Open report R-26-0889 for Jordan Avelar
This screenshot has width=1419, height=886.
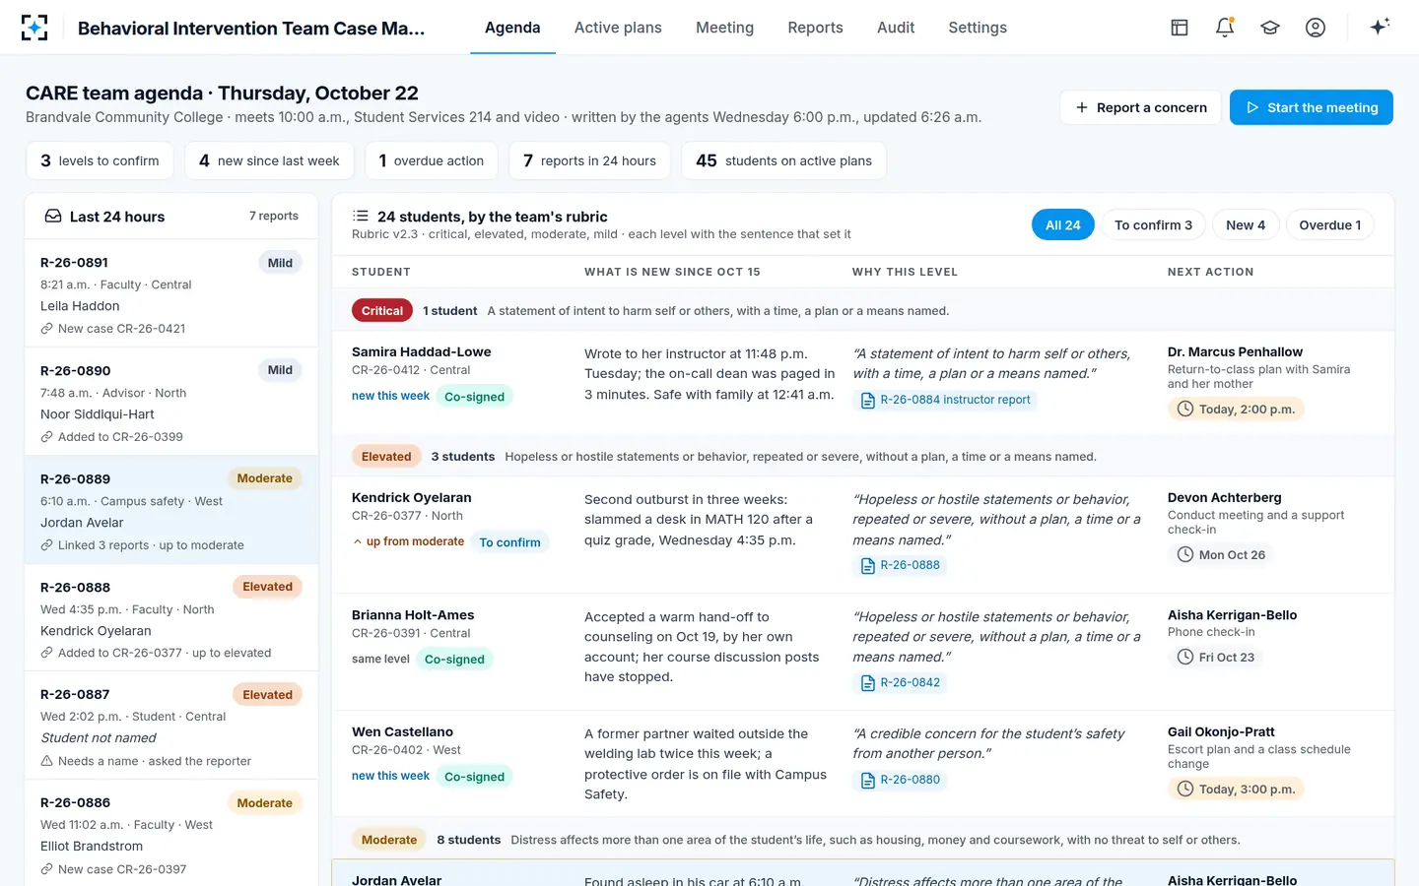coord(171,510)
